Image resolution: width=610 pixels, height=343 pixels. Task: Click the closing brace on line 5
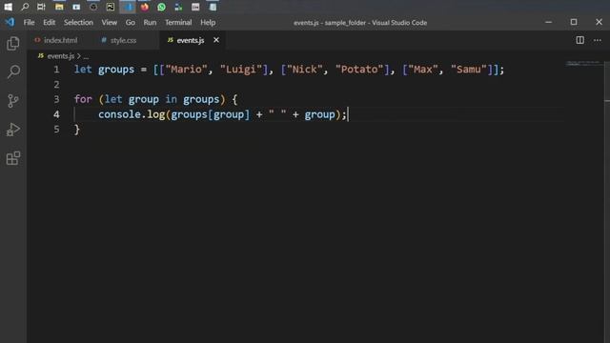(77, 130)
